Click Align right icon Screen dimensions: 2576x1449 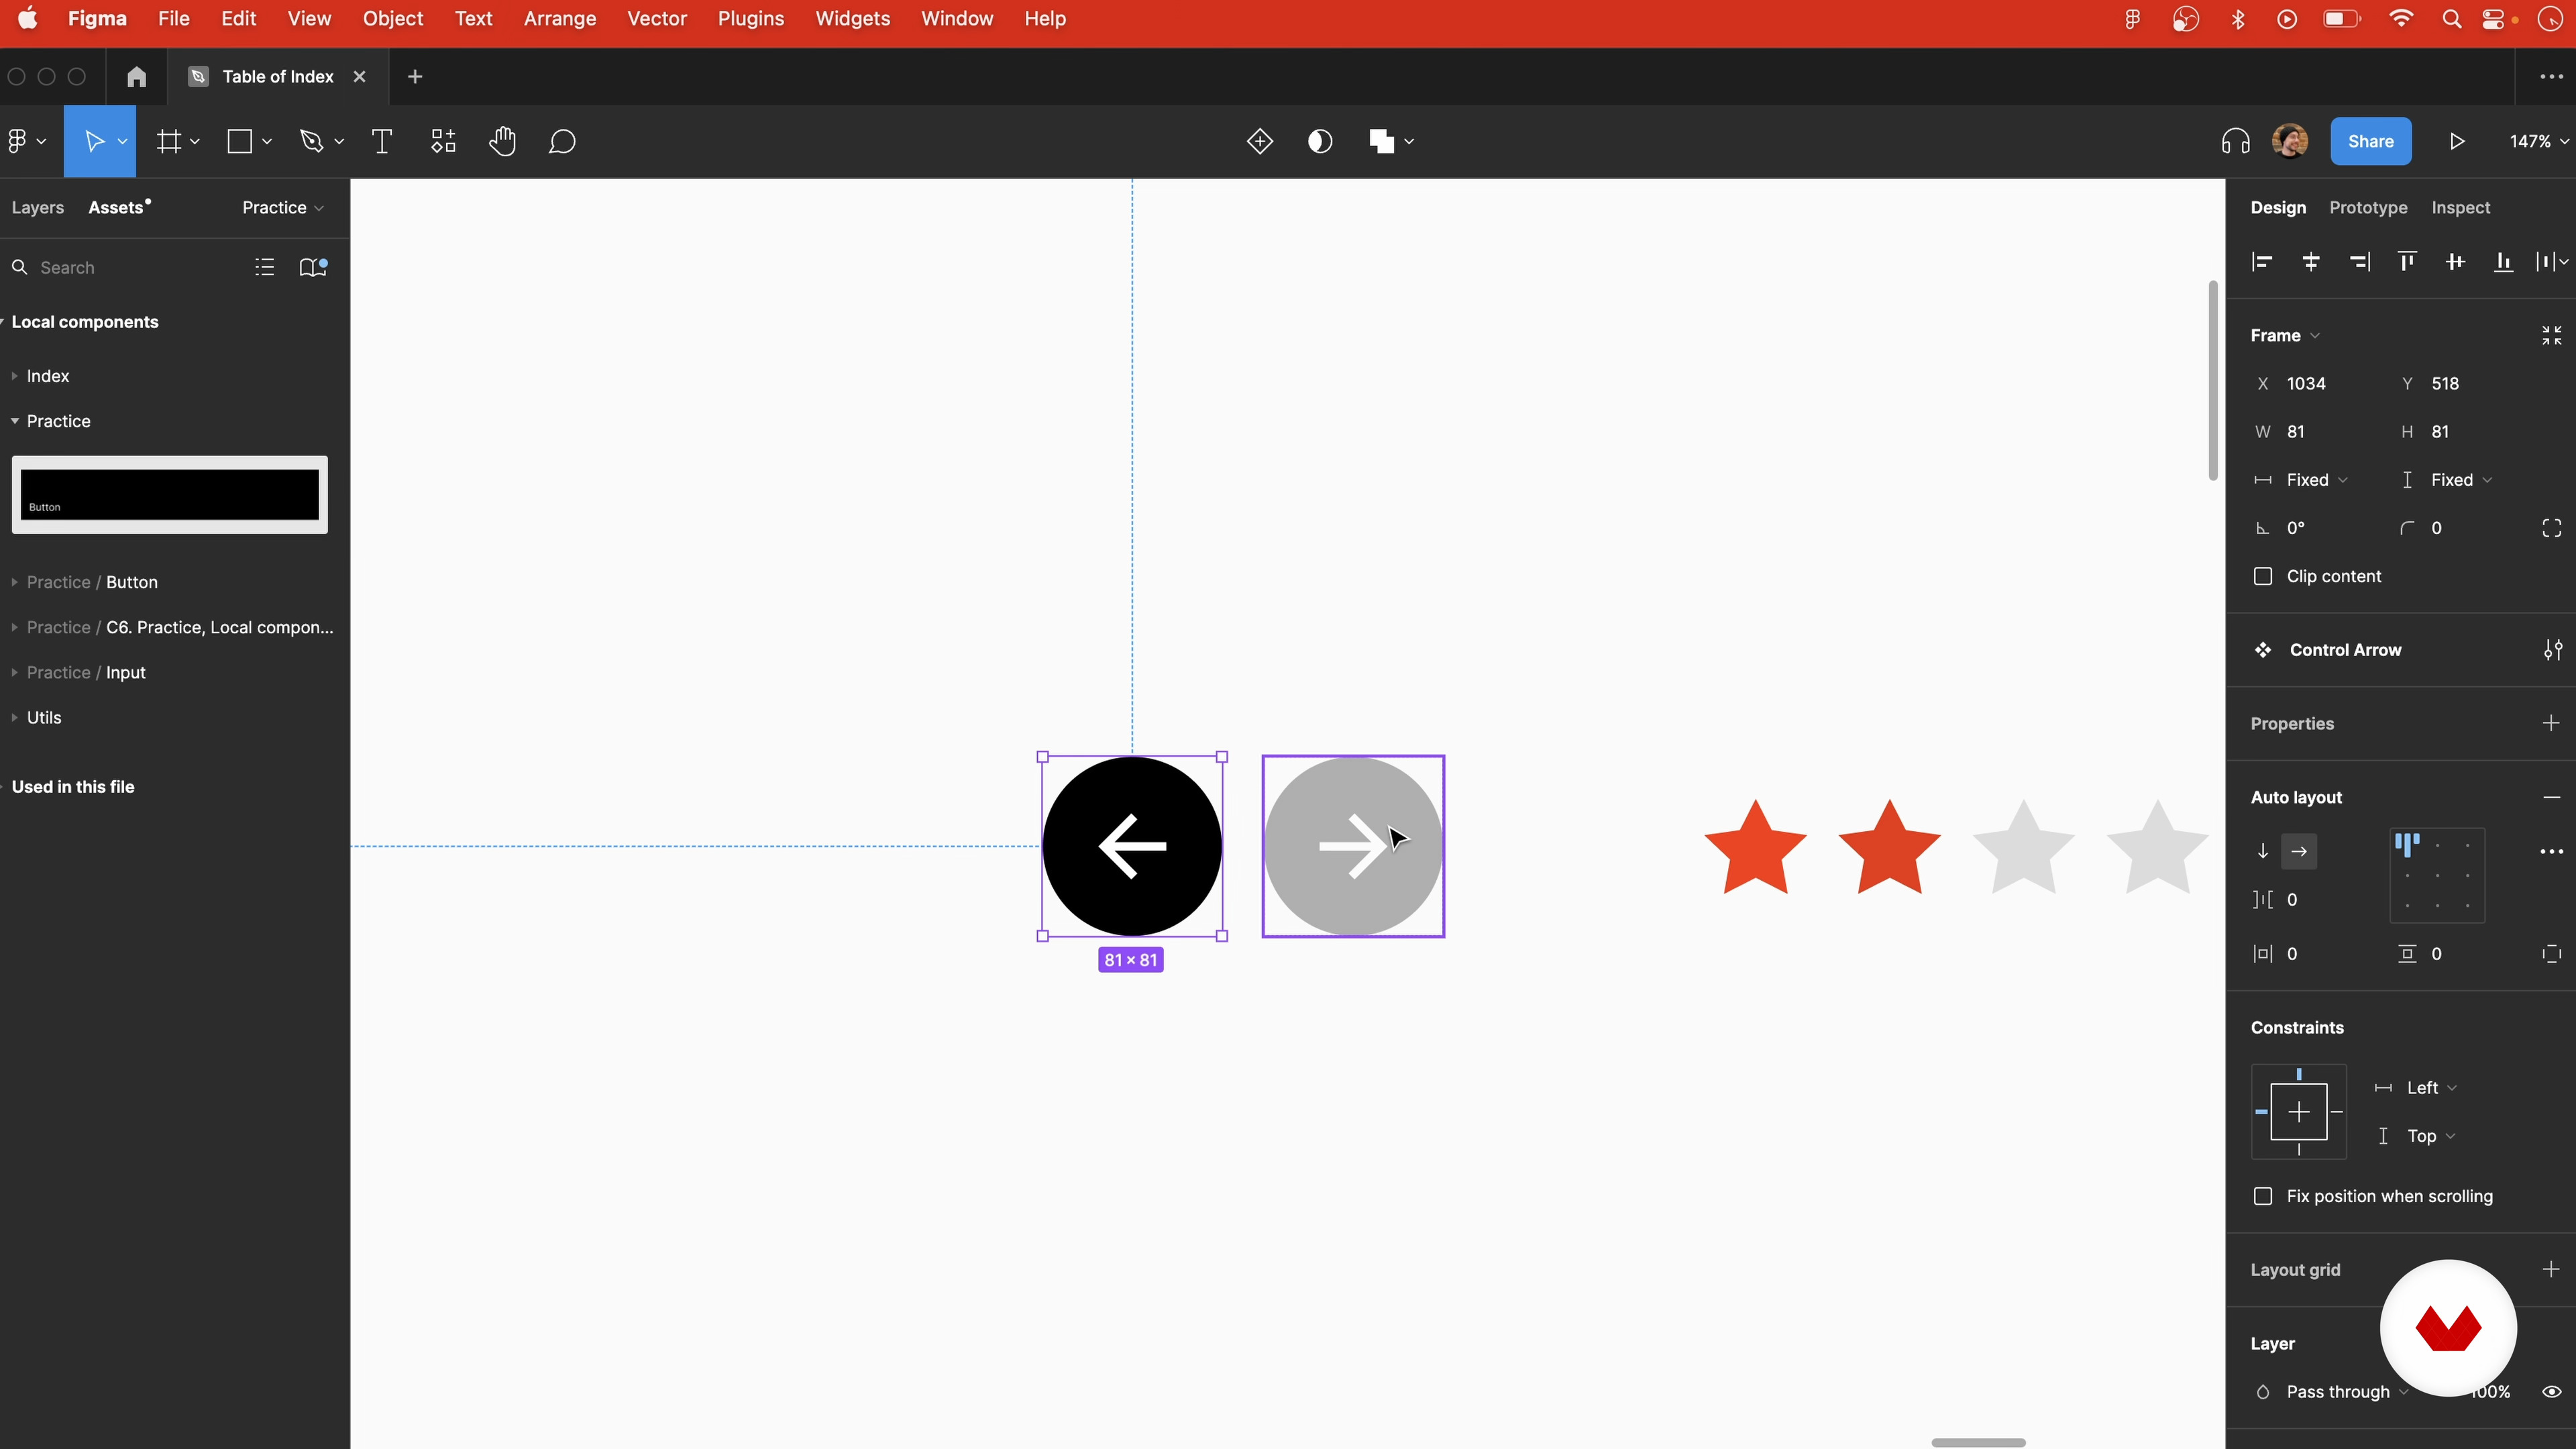[x=2359, y=262]
